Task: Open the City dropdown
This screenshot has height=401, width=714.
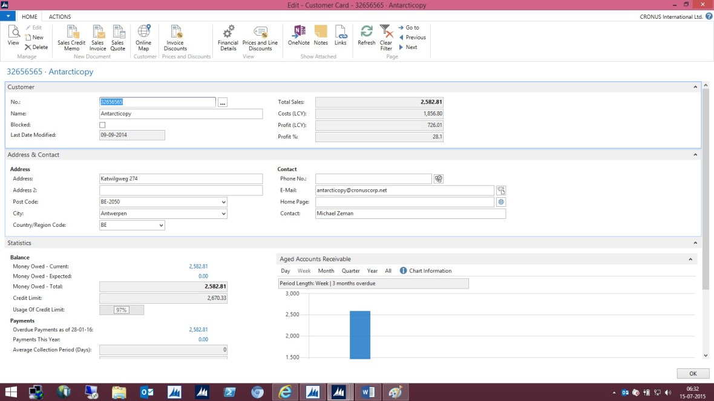Action: (223, 214)
